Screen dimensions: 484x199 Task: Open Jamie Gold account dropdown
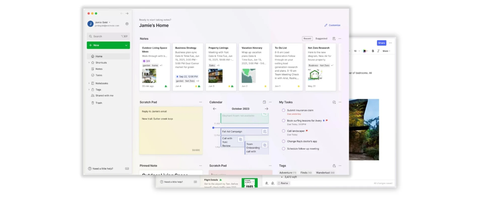(x=109, y=22)
